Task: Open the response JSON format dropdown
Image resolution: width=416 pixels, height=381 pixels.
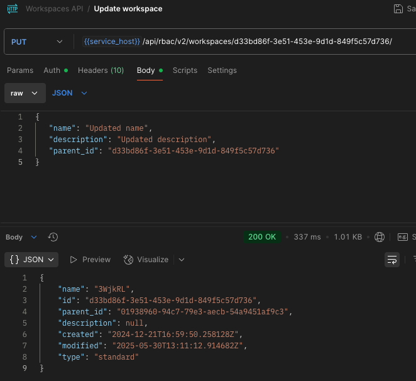Action: point(31,260)
